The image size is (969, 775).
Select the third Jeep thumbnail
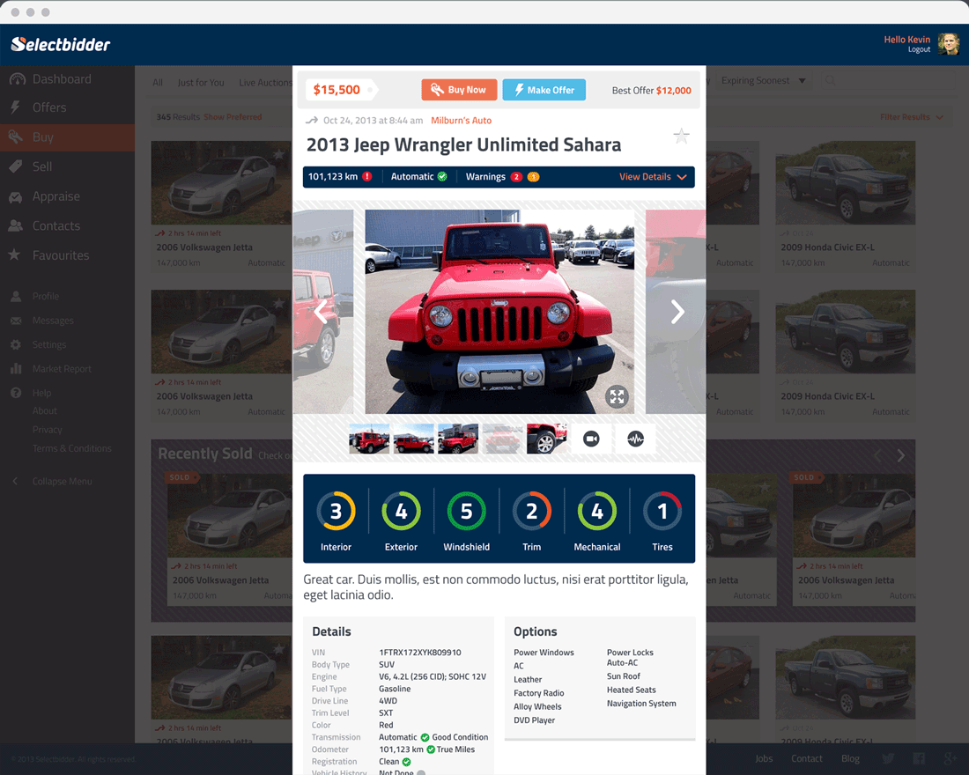pyautogui.click(x=458, y=439)
